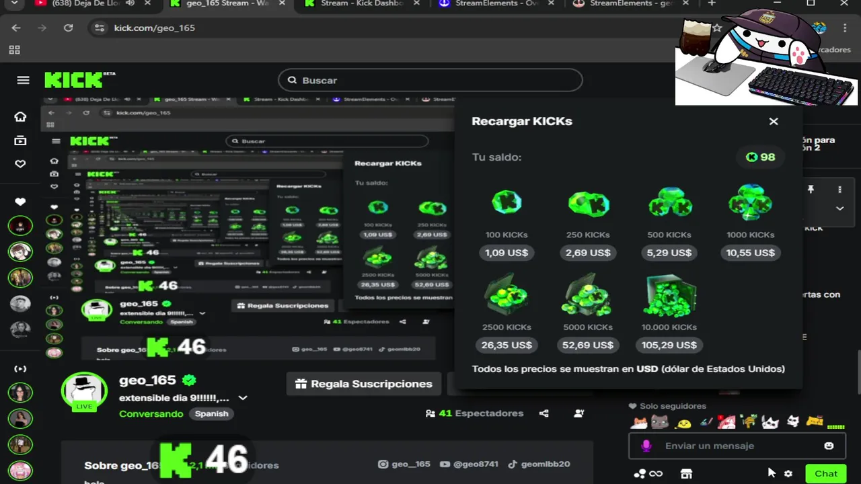Click the purple microphone icon in the chat box
Viewport: 861px width, 484px height.
(x=646, y=446)
